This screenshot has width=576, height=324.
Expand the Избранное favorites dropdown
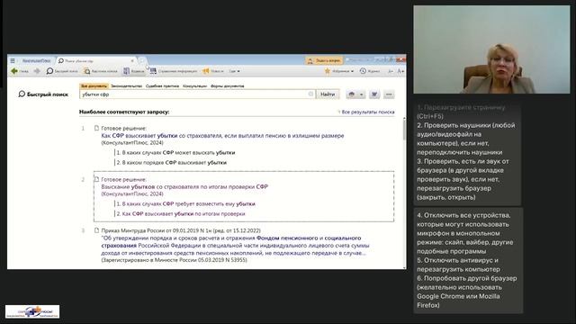339,71
